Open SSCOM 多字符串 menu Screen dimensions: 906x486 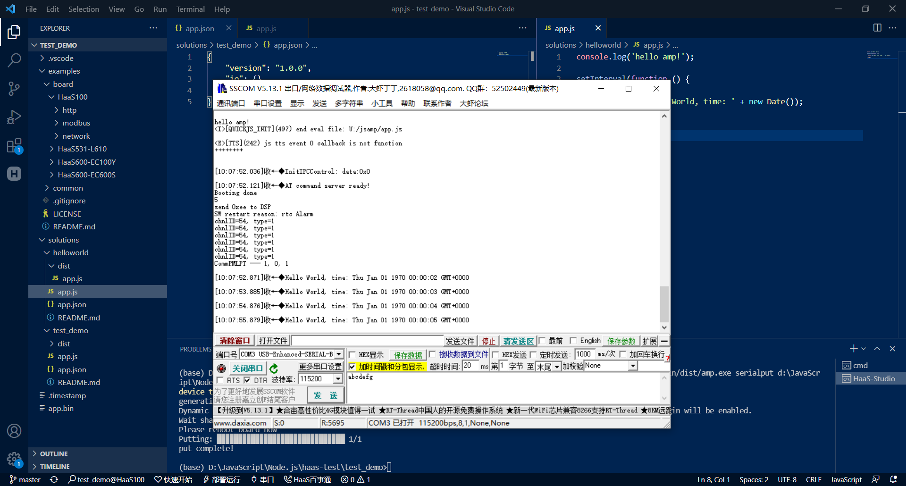tap(349, 103)
